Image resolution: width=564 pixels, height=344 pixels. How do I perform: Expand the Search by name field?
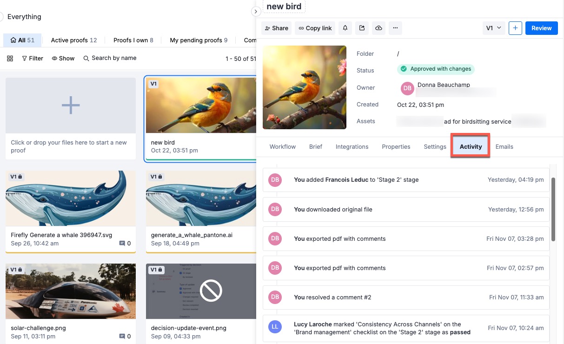pyautogui.click(x=110, y=58)
